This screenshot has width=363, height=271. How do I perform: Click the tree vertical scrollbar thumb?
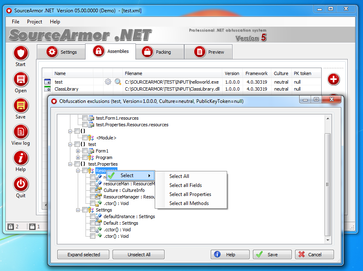pos(327,184)
